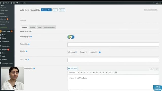Open Howdy, jessica account menu
162x91 pixels.
[157, 3]
